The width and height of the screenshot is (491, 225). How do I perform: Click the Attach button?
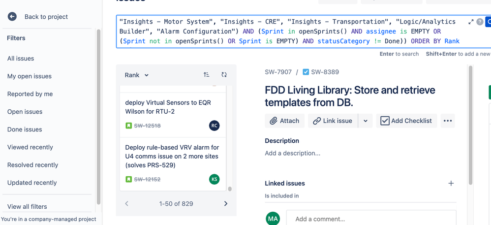285,121
